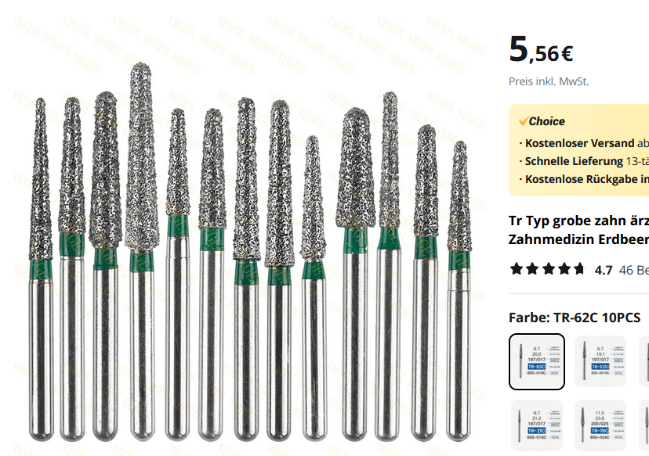
Task: Select the TR-19C variant thumbnail
Action: [600, 425]
